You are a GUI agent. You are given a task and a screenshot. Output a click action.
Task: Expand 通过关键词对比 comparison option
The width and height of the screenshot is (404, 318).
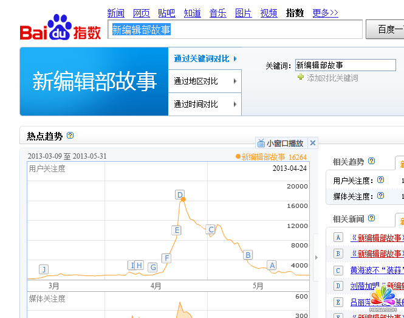point(205,58)
